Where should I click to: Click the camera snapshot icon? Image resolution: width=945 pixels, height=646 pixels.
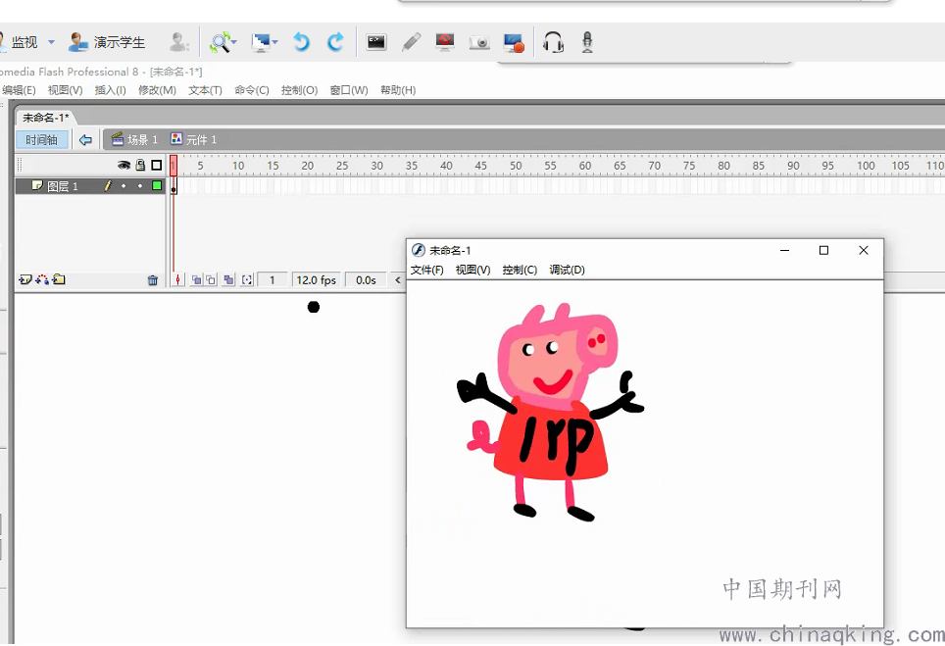(479, 42)
